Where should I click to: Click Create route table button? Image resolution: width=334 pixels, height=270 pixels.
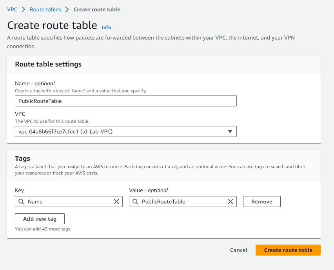tap(288, 250)
